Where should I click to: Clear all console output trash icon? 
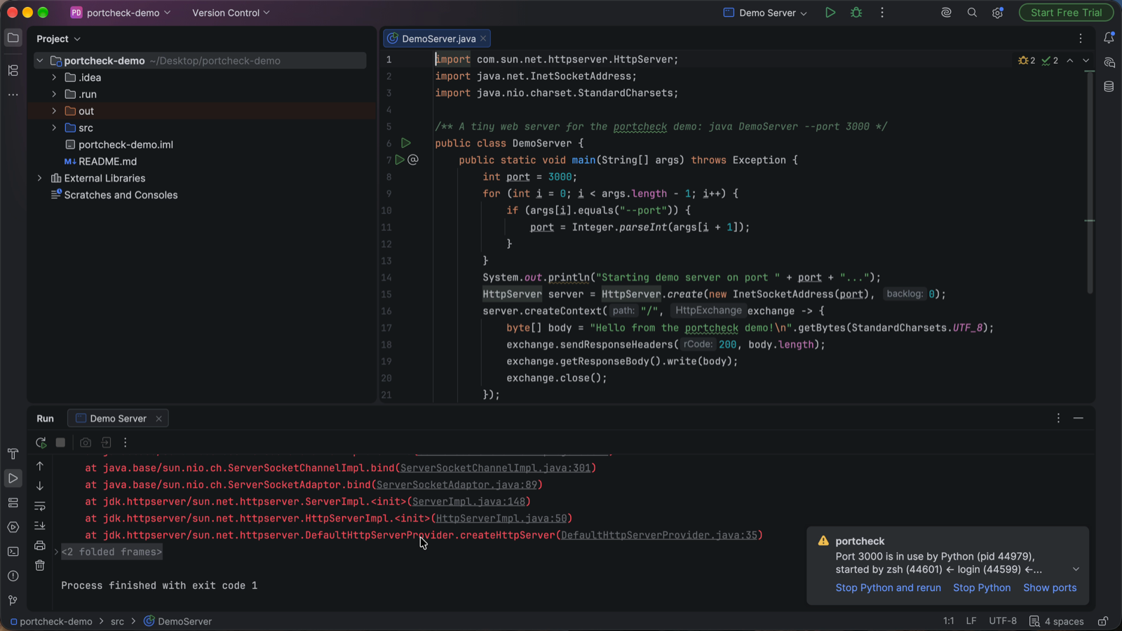coord(40,565)
